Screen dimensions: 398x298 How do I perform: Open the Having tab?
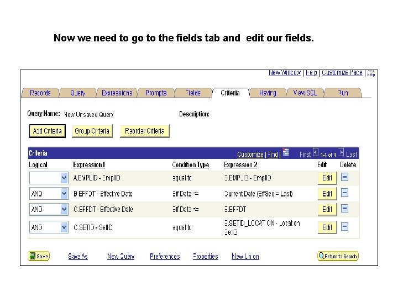tap(268, 93)
